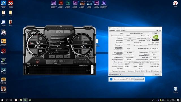Open Adobe After Effects desktop icon
The height and width of the screenshot is (102, 181).
tap(54, 4)
